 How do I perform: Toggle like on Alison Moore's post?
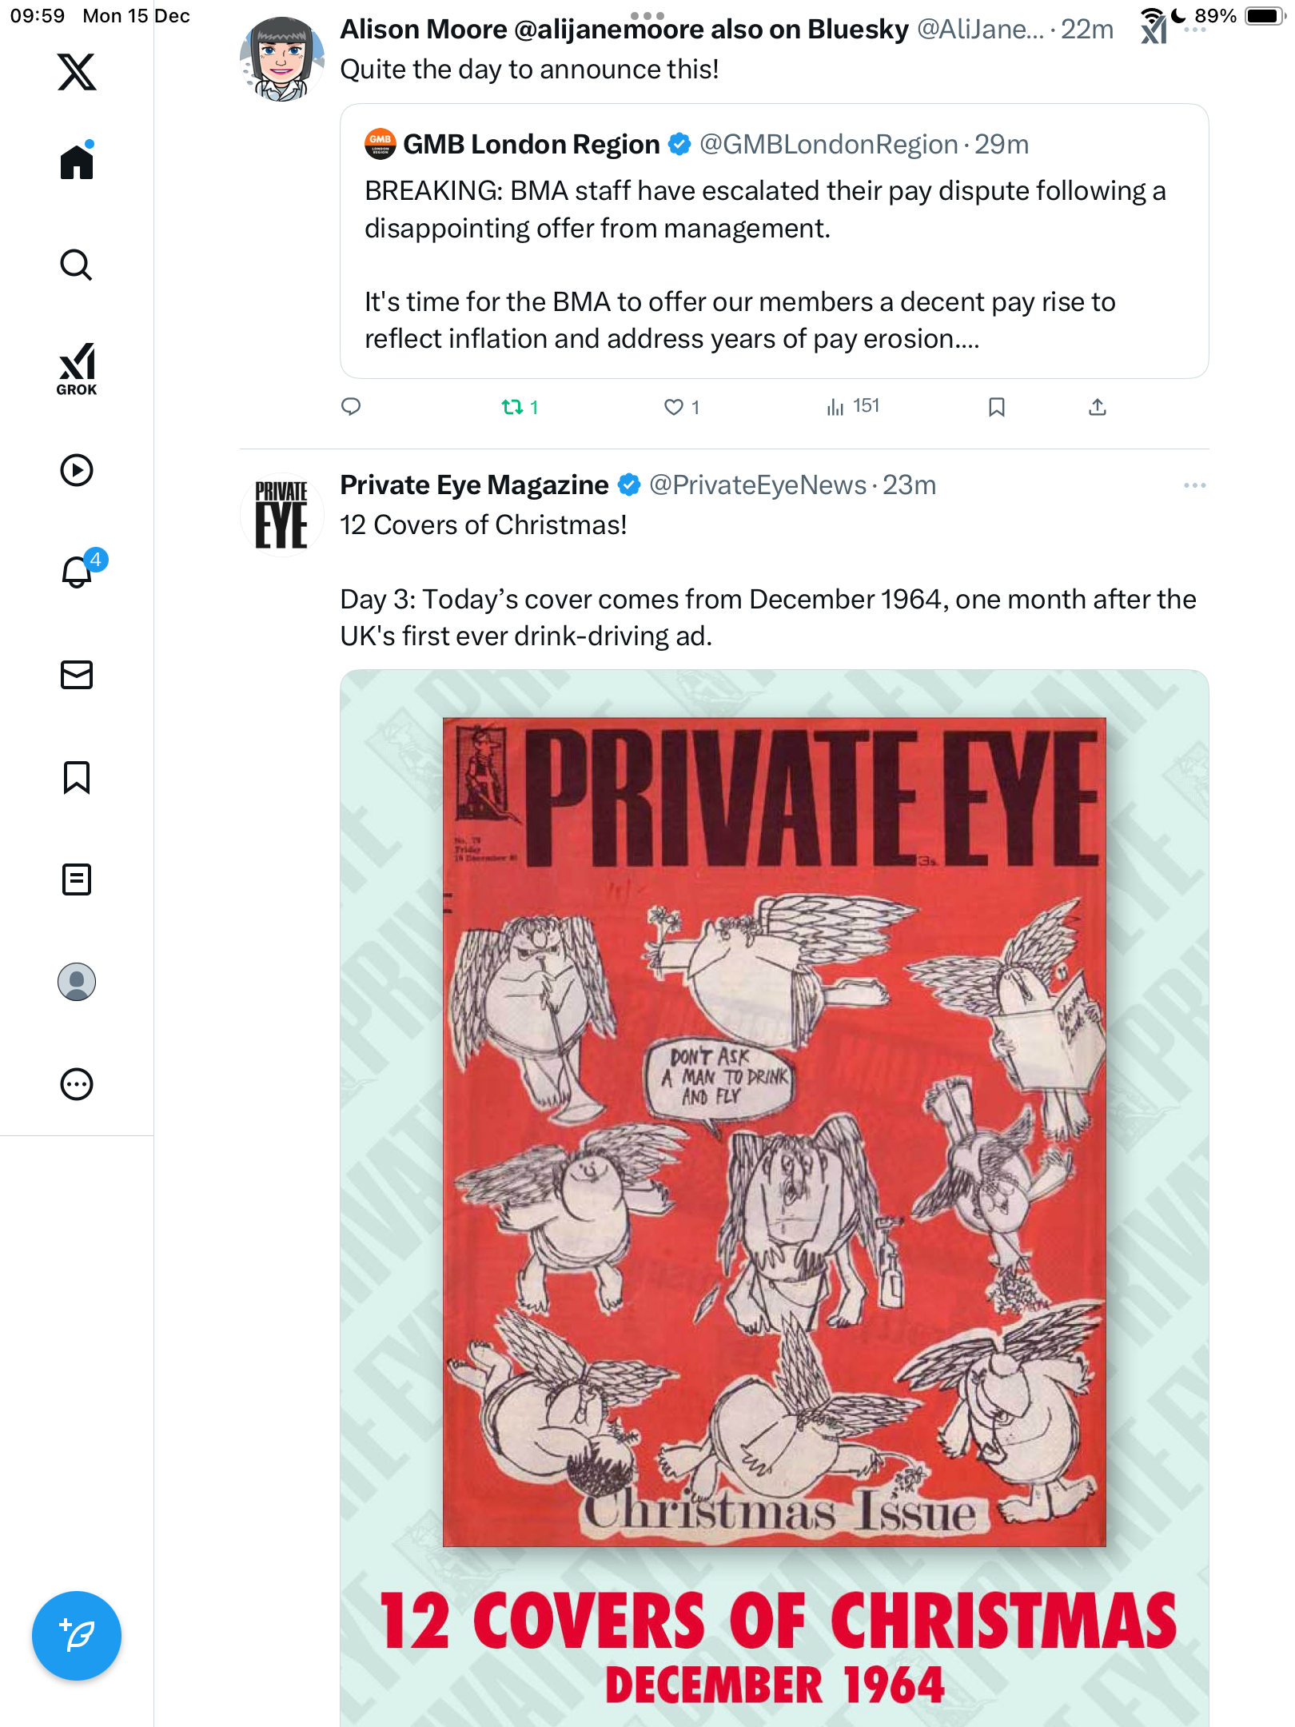click(674, 407)
